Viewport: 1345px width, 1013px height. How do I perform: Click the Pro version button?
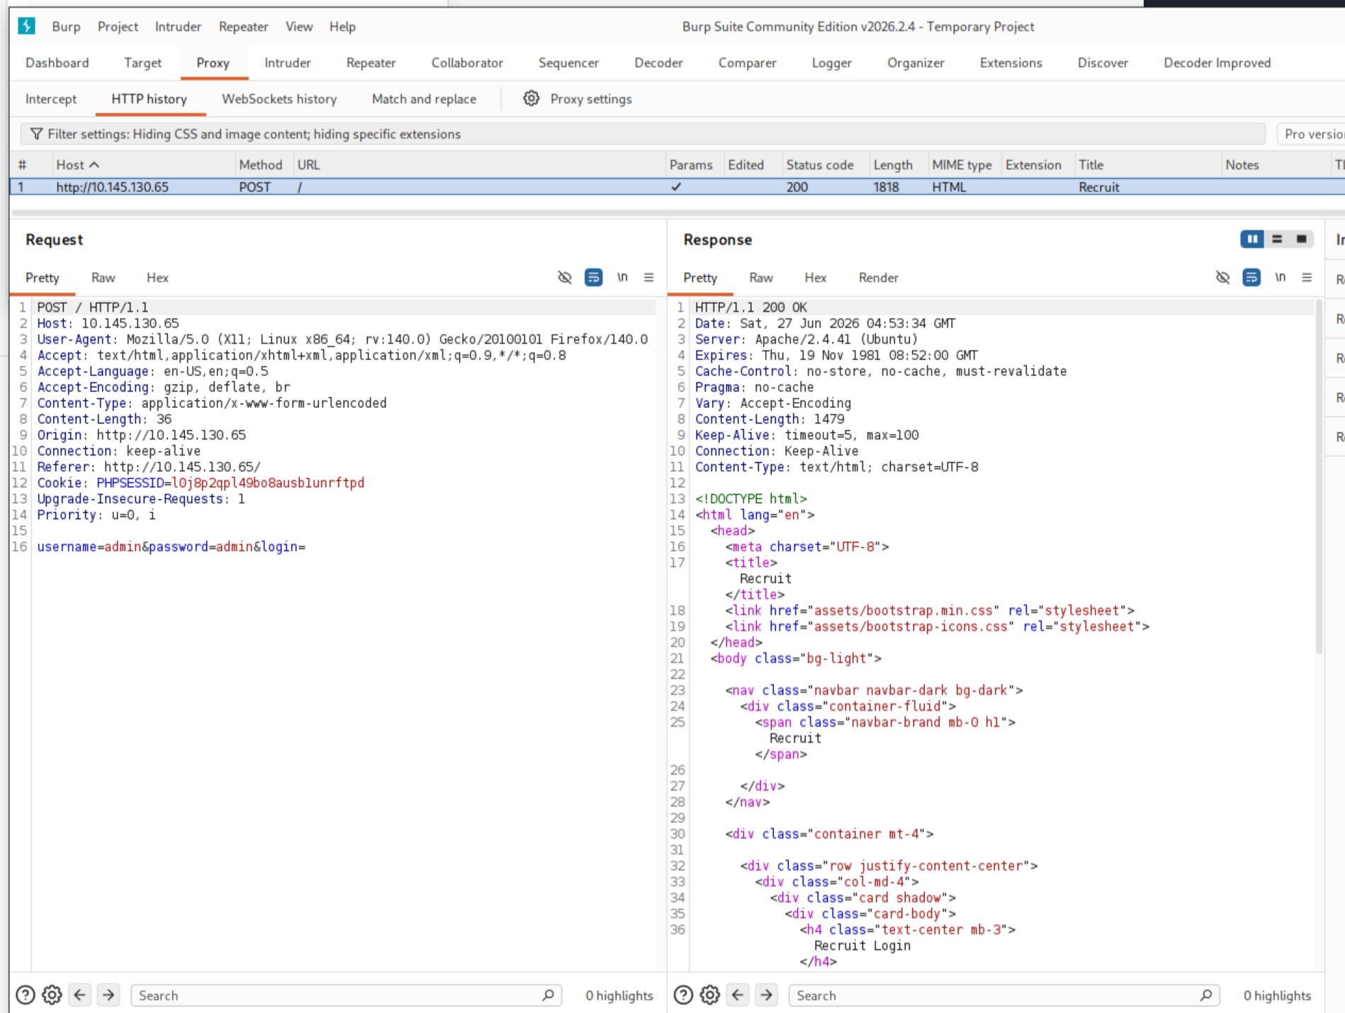click(1312, 134)
